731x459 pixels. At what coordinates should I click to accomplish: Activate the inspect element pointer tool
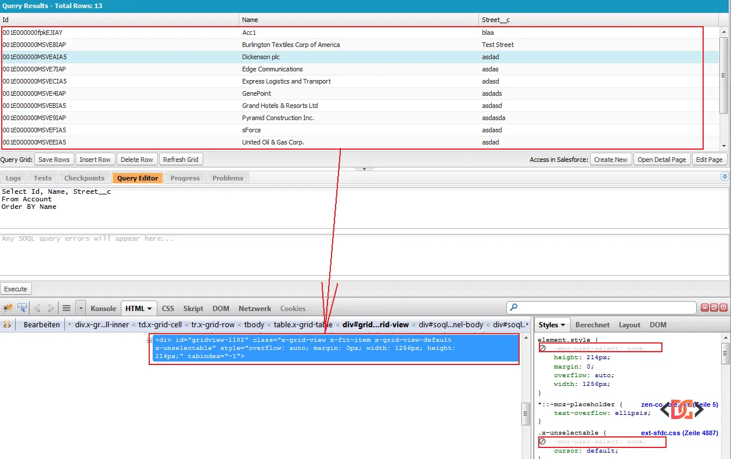[22, 308]
